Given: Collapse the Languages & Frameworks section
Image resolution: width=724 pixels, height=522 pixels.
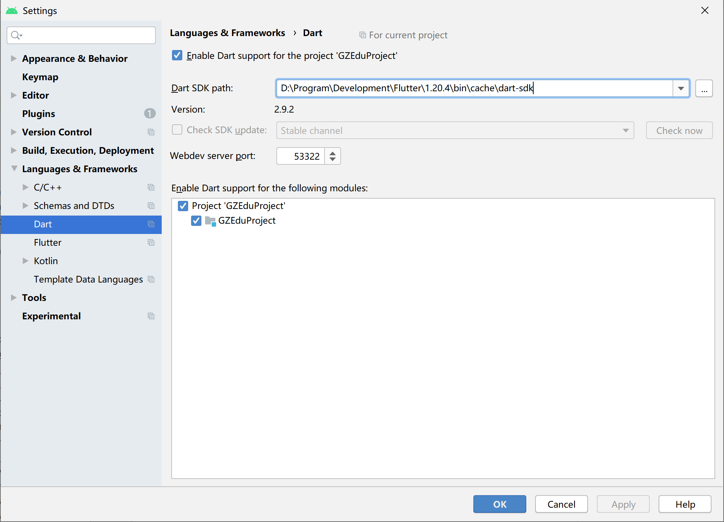Looking at the screenshot, I should coord(14,168).
